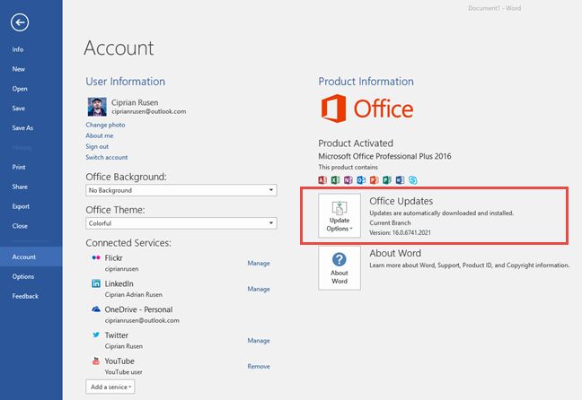
Task: Open the Update Options dropdown button
Action: coord(339,216)
